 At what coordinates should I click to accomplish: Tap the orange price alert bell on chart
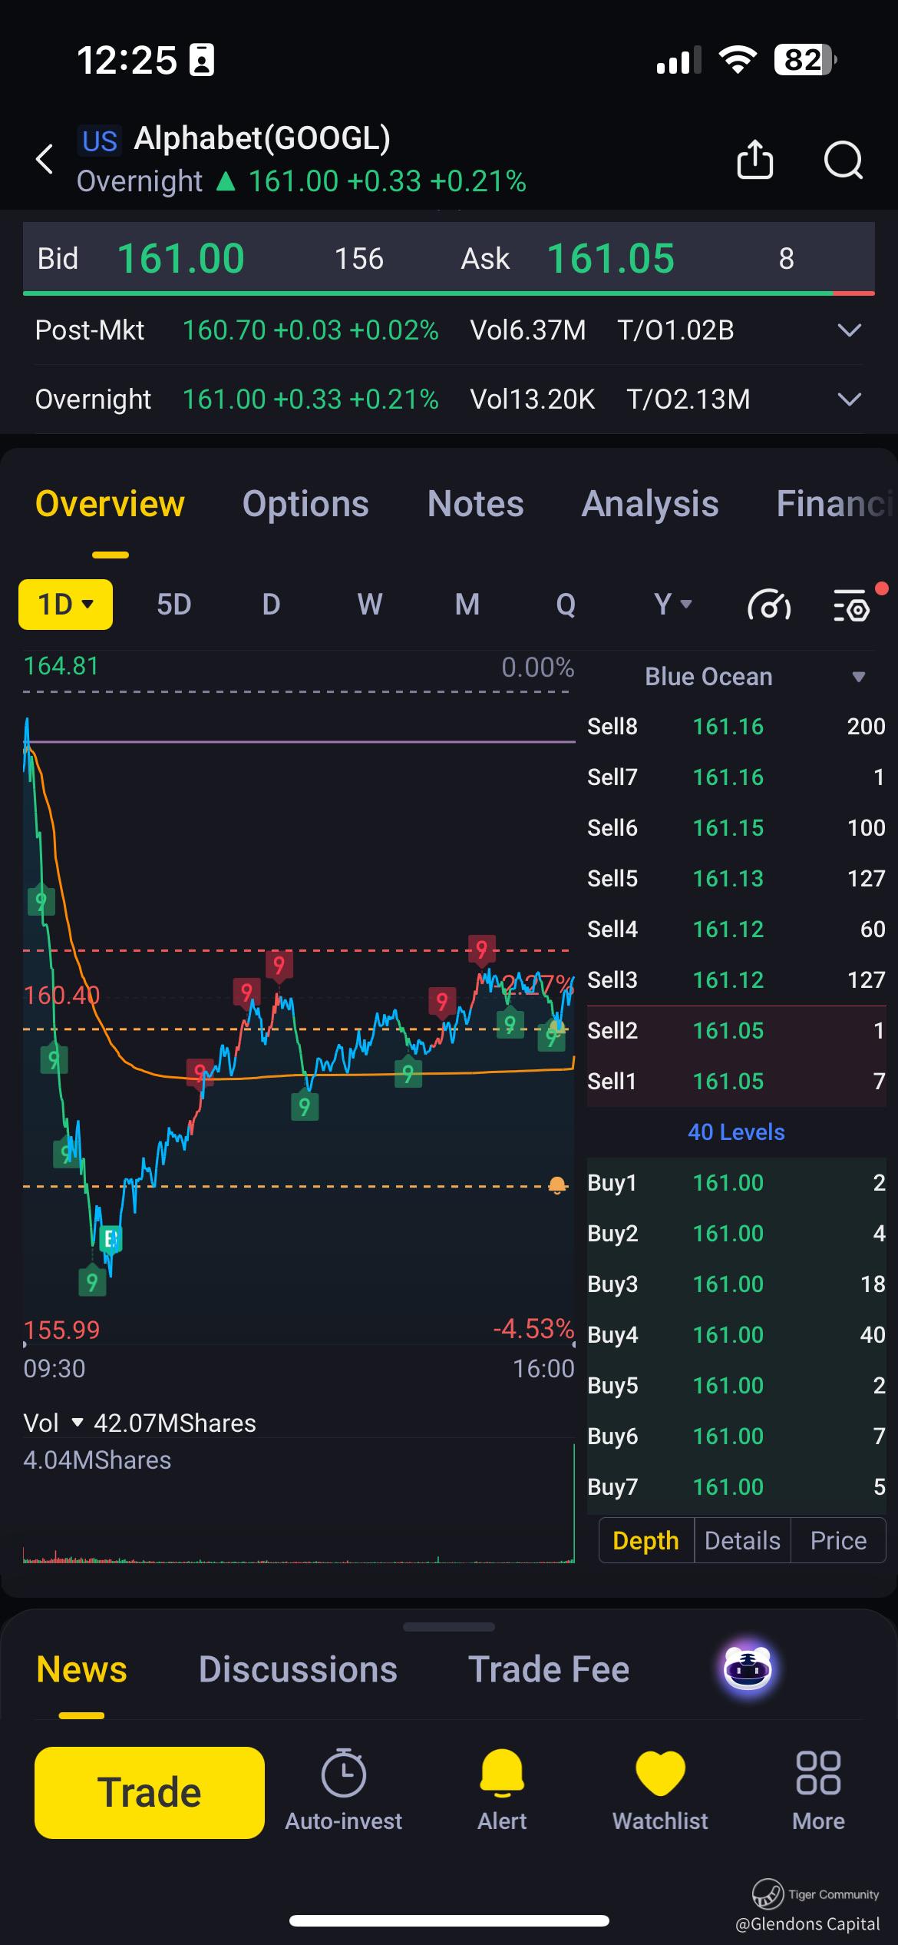pos(558,1185)
